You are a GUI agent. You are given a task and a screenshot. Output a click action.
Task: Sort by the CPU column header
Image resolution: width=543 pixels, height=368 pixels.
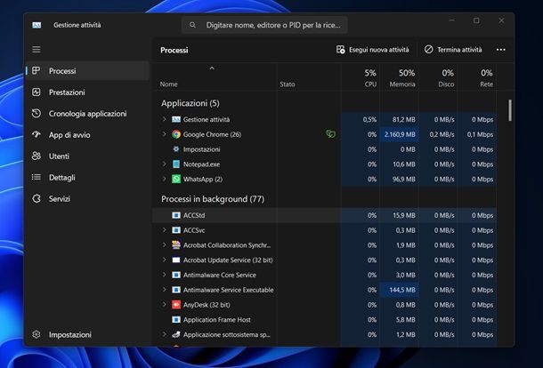pyautogui.click(x=361, y=77)
